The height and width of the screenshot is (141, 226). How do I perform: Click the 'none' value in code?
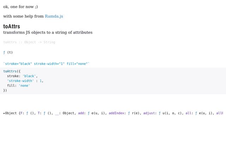click(24, 86)
